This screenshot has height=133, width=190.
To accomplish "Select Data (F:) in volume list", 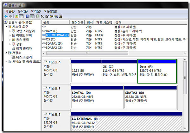I will click(52, 31).
